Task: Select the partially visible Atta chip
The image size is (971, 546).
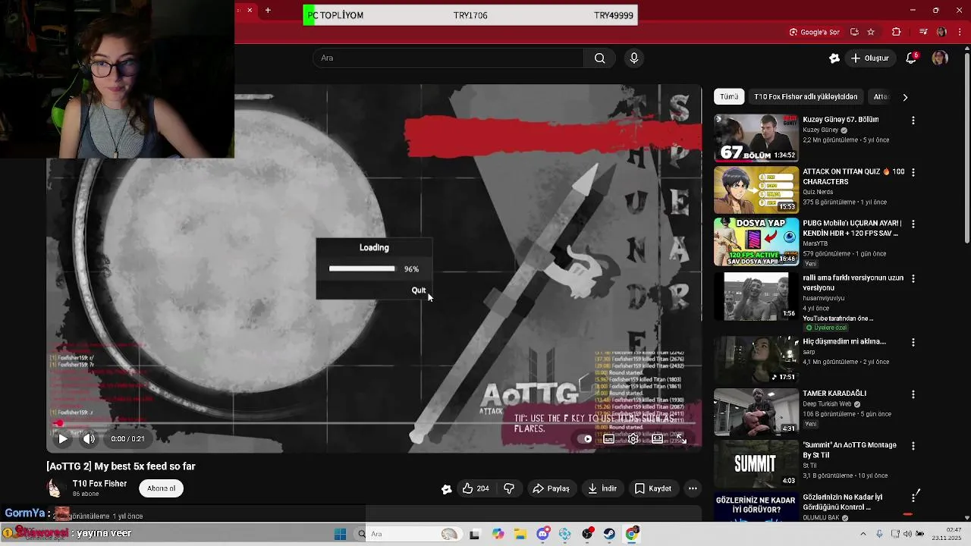Action: pos(880,97)
